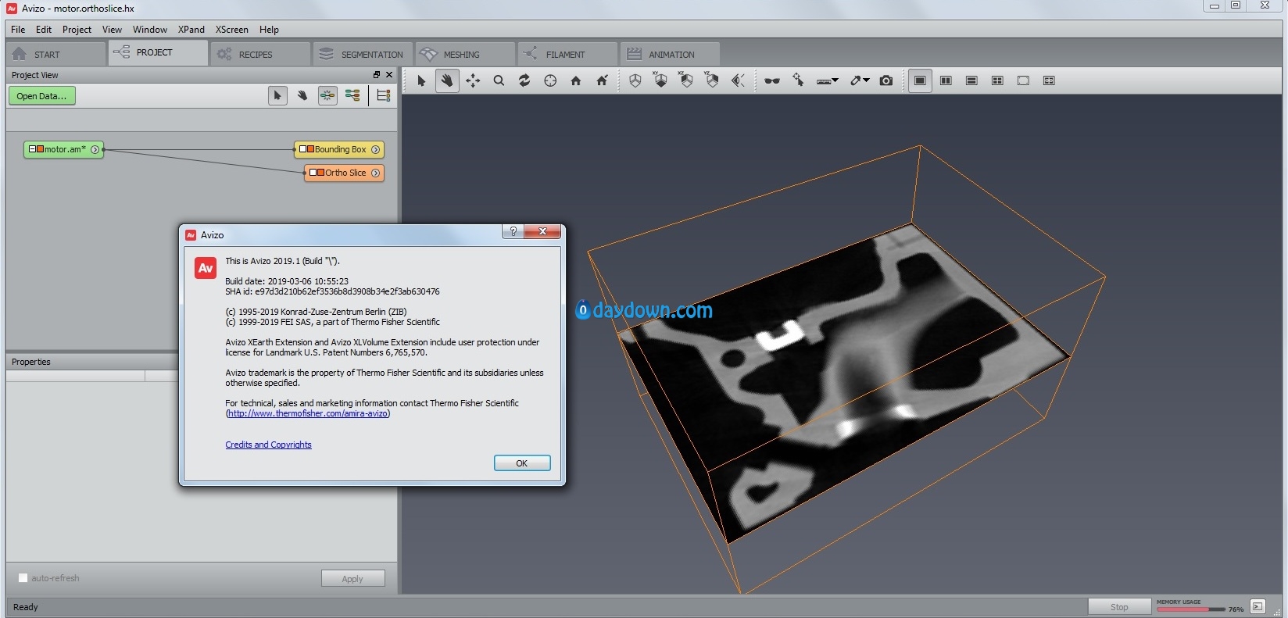Select the Translate move tool in viewer
1288x618 pixels.
coord(473,80)
